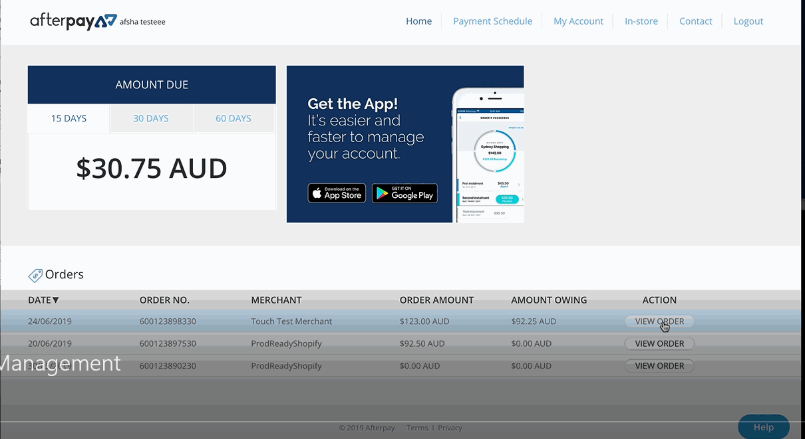Image resolution: width=805 pixels, height=439 pixels.
Task: Select the 15 DAYS tab
Action: 69,118
